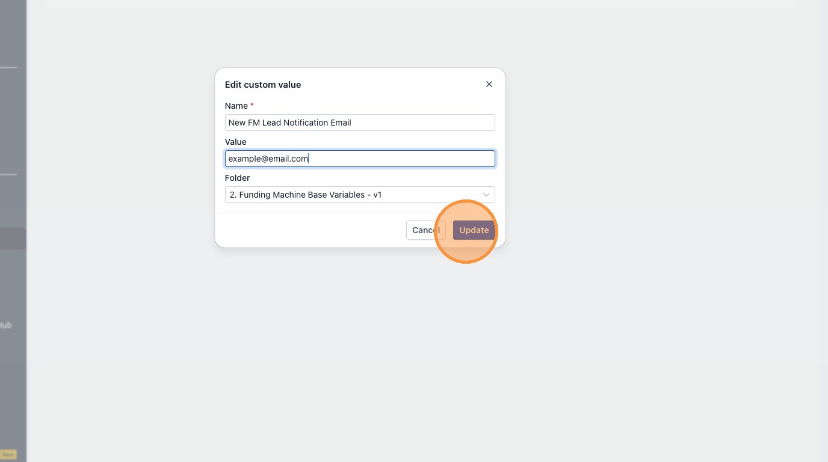Click Update to save the custom value
The height and width of the screenshot is (462, 828).
[x=474, y=230]
